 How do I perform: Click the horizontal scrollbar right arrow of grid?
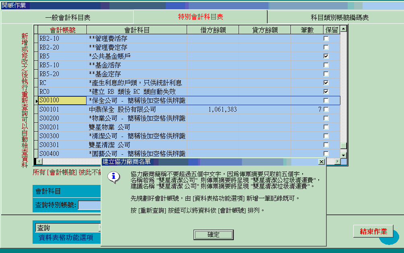coord(337,162)
